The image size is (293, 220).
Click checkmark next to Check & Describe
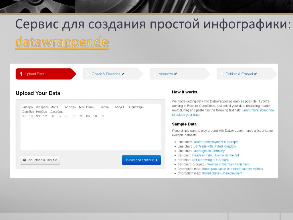coord(123,74)
